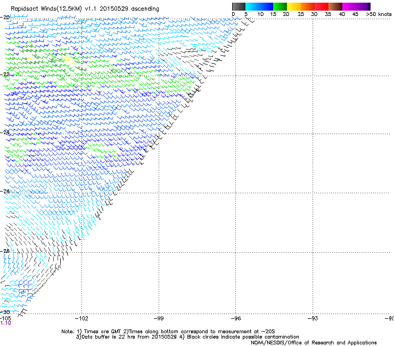Click the dark purple >50 knots swatch

click(369, 6)
